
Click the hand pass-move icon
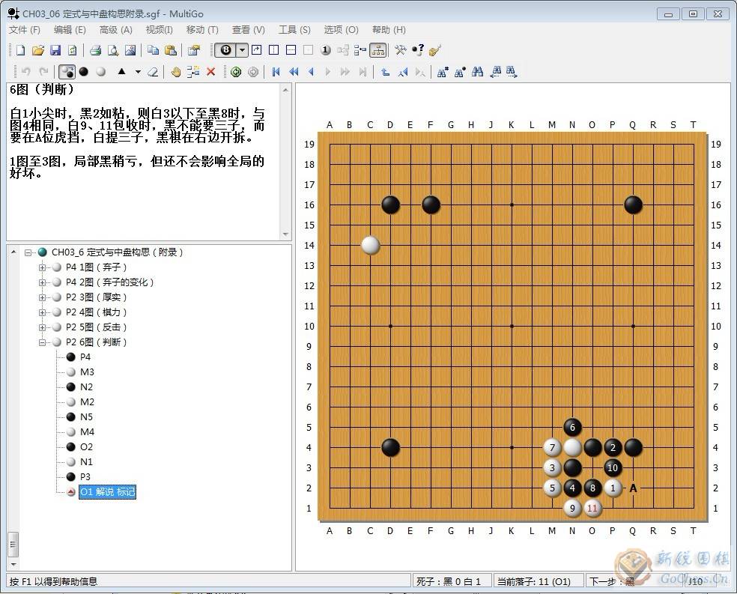(x=175, y=72)
